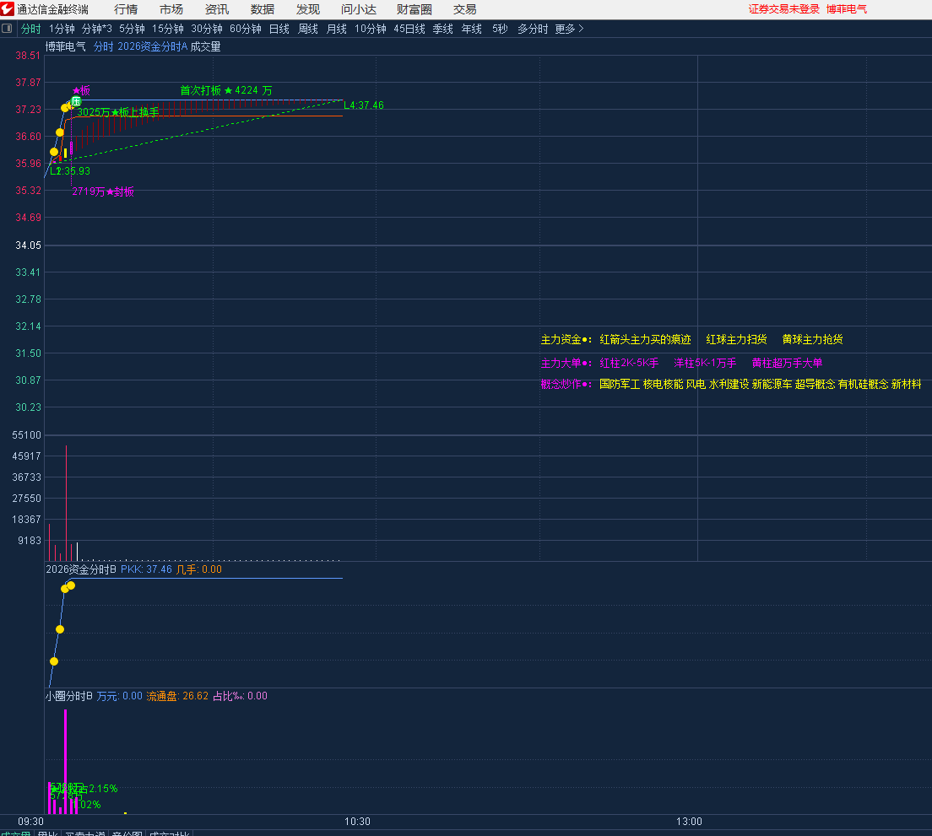Click the magenta ★板 marker on the chart
This screenshot has height=836, width=932.
click(81, 90)
